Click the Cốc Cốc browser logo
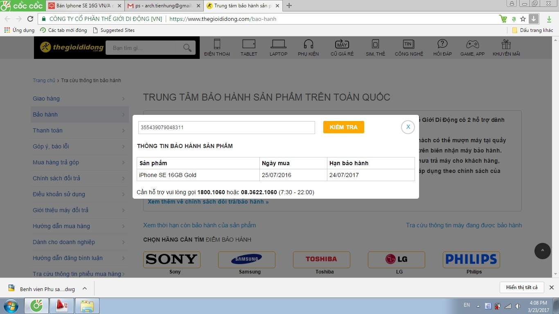This screenshot has width=559, height=314. (22, 5)
